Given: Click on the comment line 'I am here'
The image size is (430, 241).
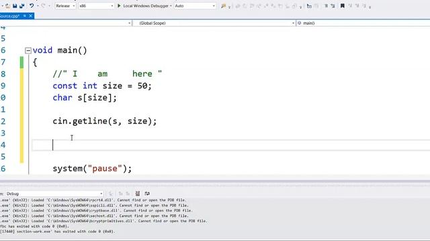Looking at the screenshot, I should pos(107,74).
